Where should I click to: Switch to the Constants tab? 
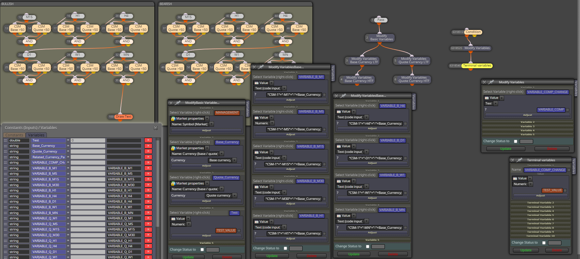click(14, 135)
